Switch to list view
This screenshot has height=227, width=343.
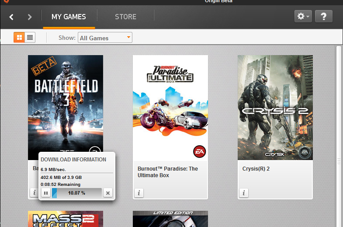[30, 37]
